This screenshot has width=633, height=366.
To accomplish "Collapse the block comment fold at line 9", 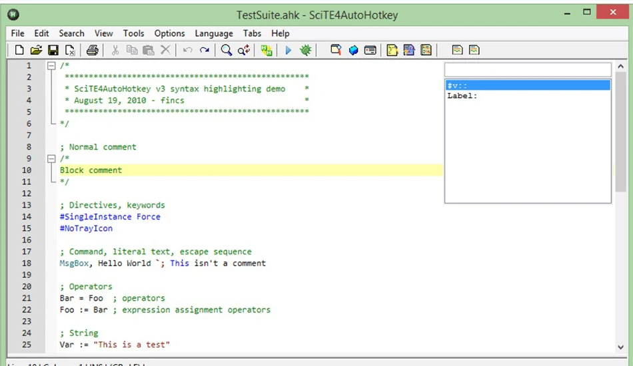I will point(51,159).
